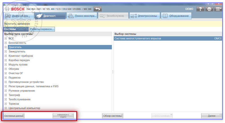This screenshot has height=123, width=225.
Task: Click the DEMO label in header
Action: coord(189,9)
